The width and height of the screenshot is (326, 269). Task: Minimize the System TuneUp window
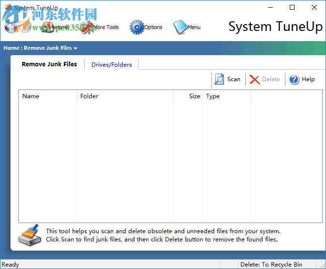coord(270,7)
